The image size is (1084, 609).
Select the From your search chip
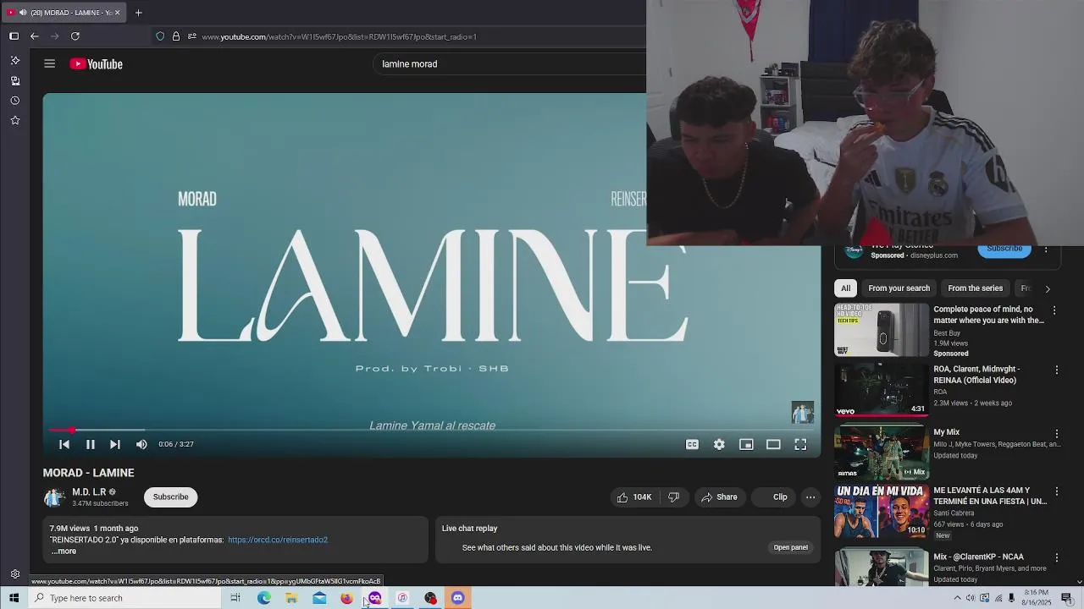[899, 288]
